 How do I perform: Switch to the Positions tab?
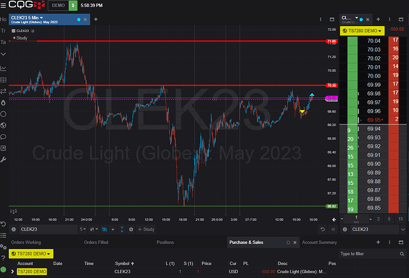165,242
